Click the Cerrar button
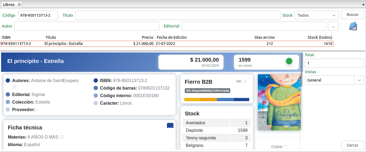 [x=352, y=145]
